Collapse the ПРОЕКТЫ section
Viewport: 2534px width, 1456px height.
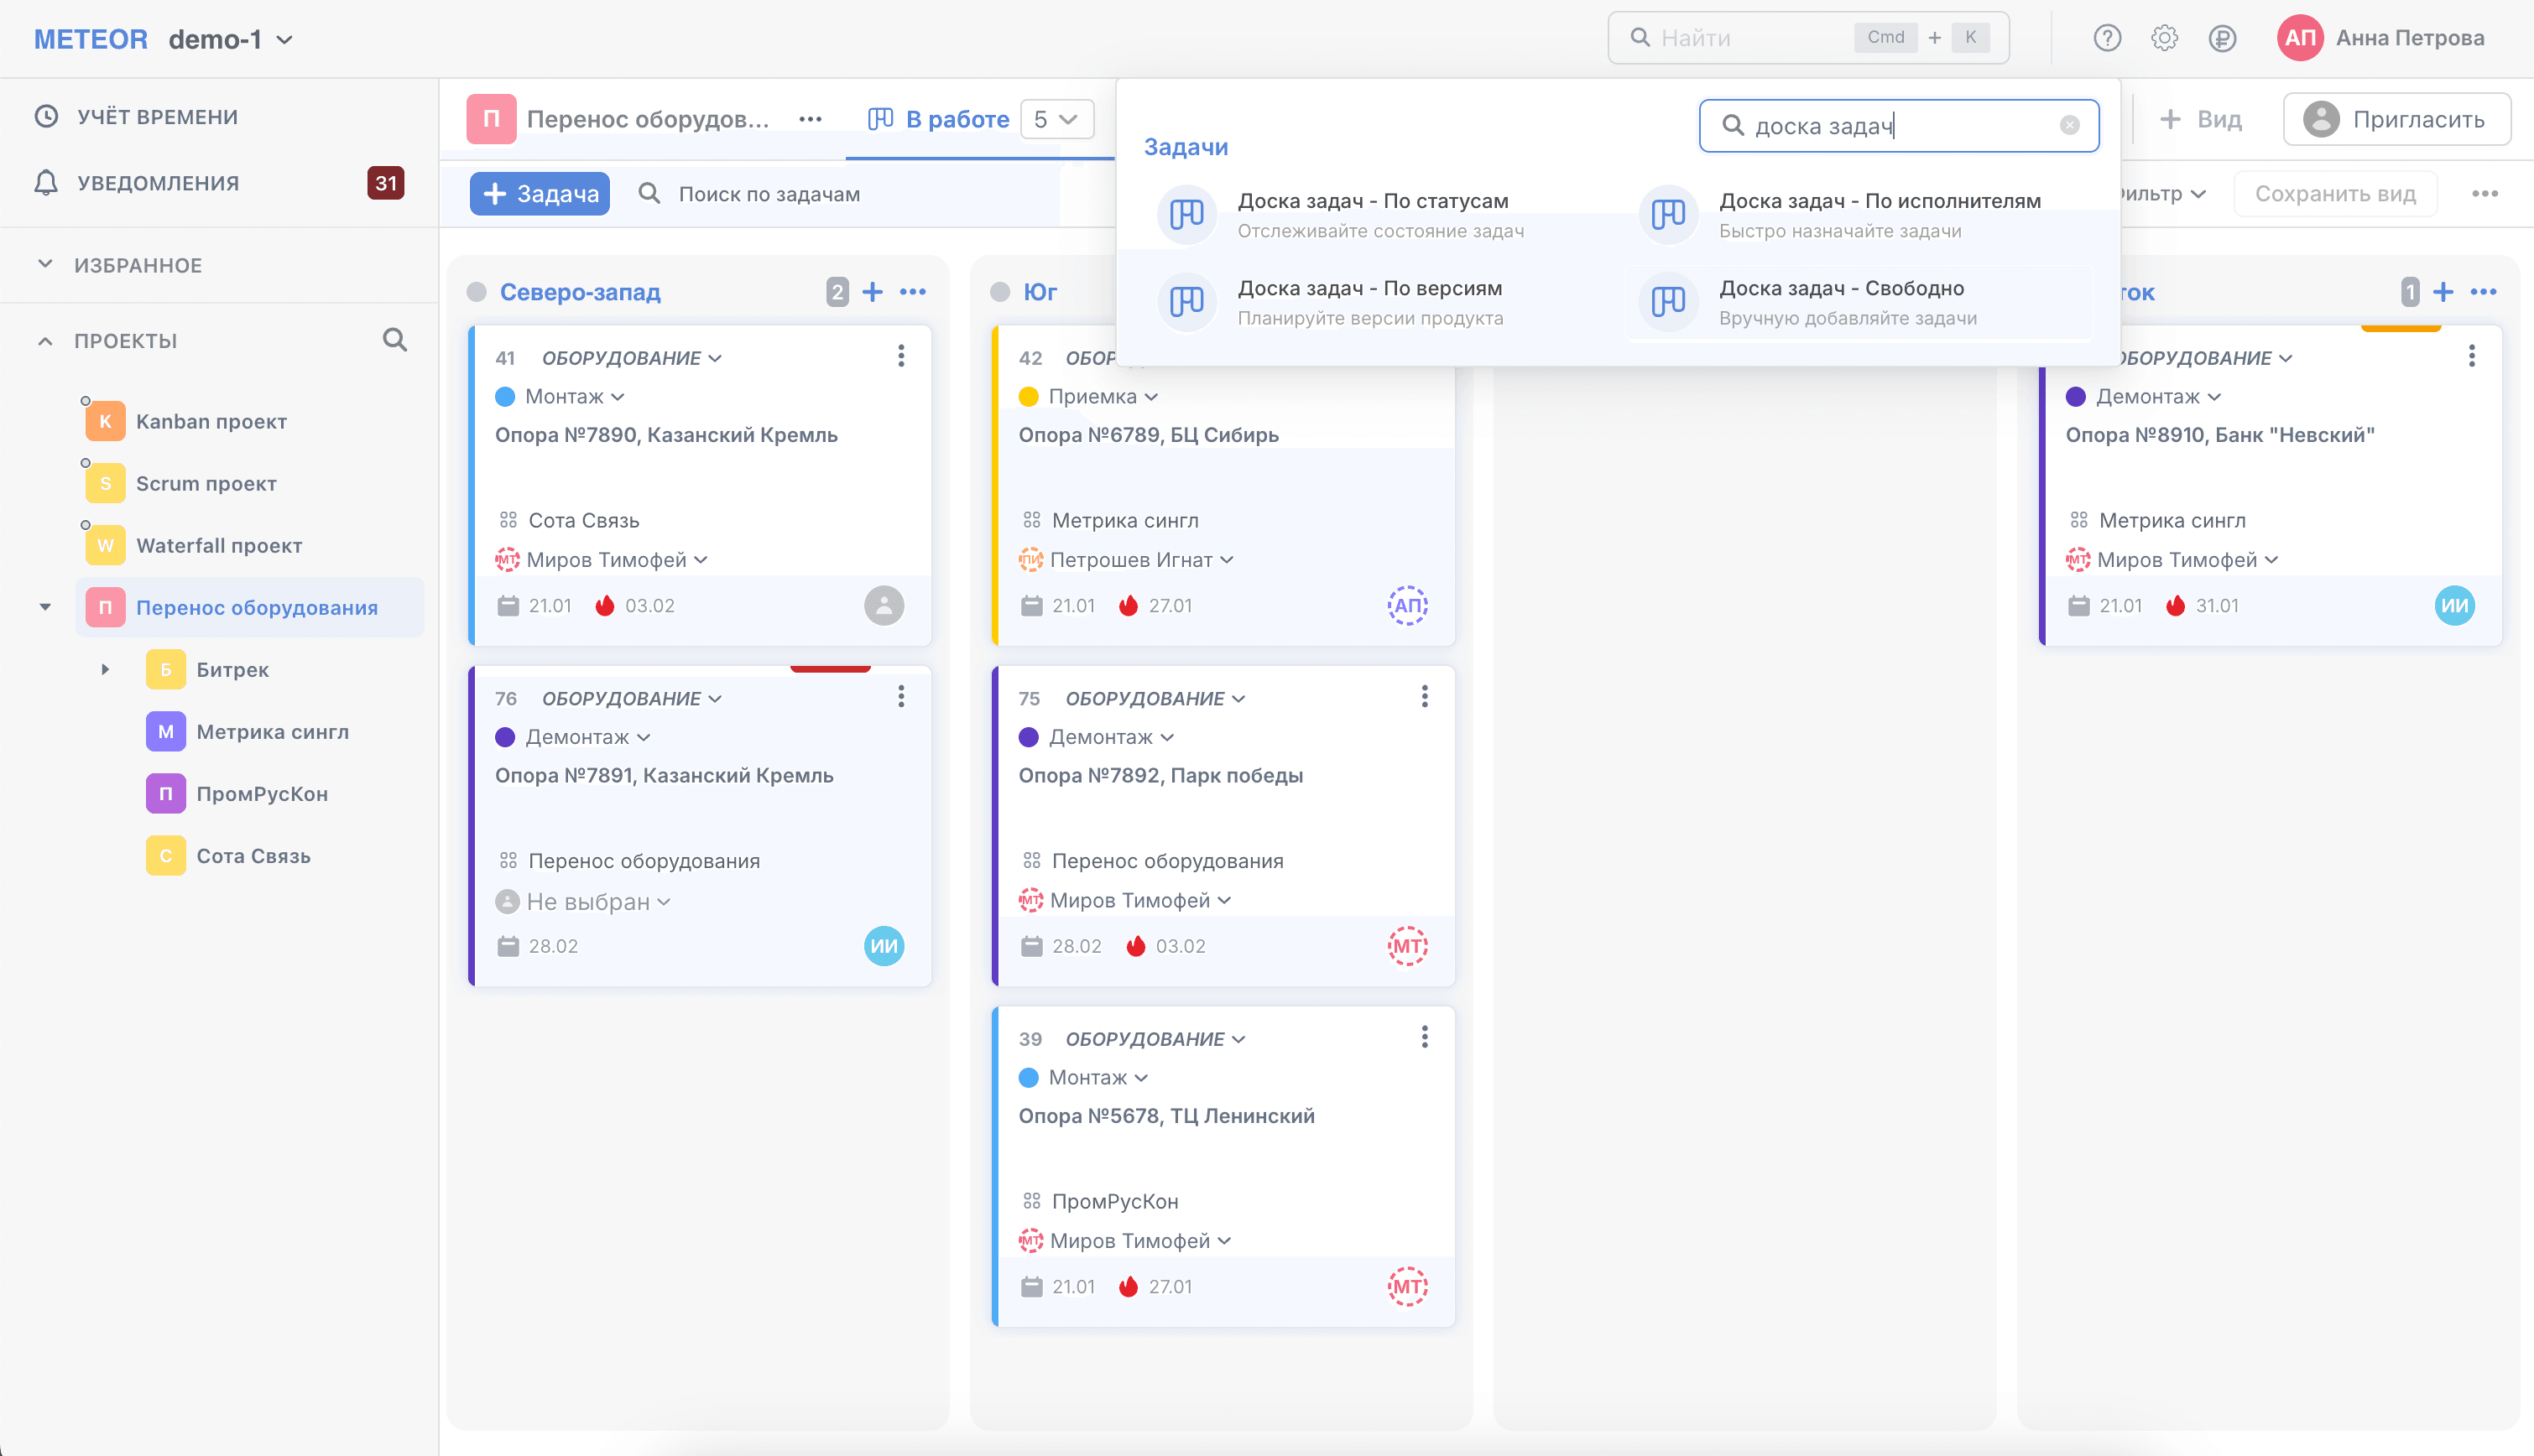45,341
